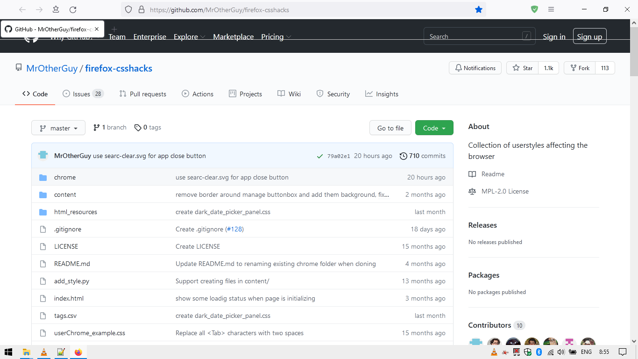Open the README.md file link

coord(72,263)
